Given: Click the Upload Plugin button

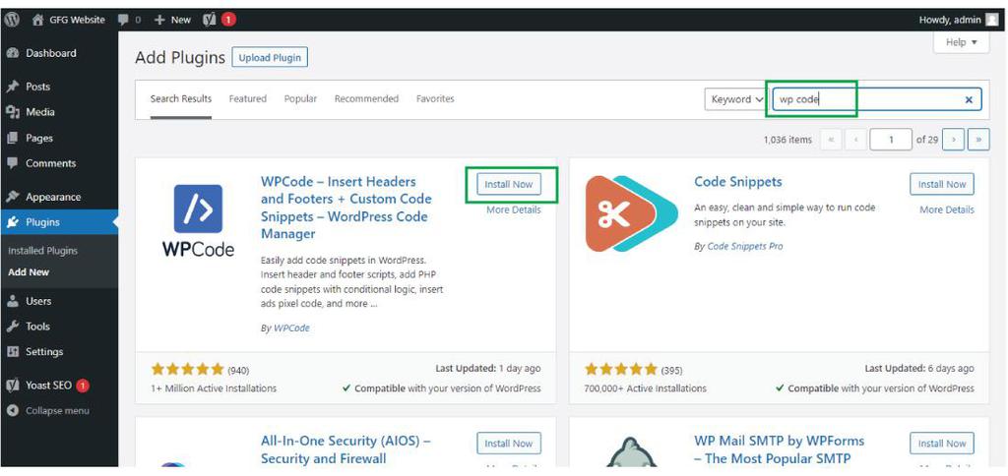Looking at the screenshot, I should pyautogui.click(x=270, y=57).
